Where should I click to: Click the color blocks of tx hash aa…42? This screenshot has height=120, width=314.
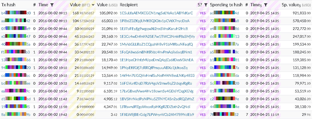coord(16,21)
